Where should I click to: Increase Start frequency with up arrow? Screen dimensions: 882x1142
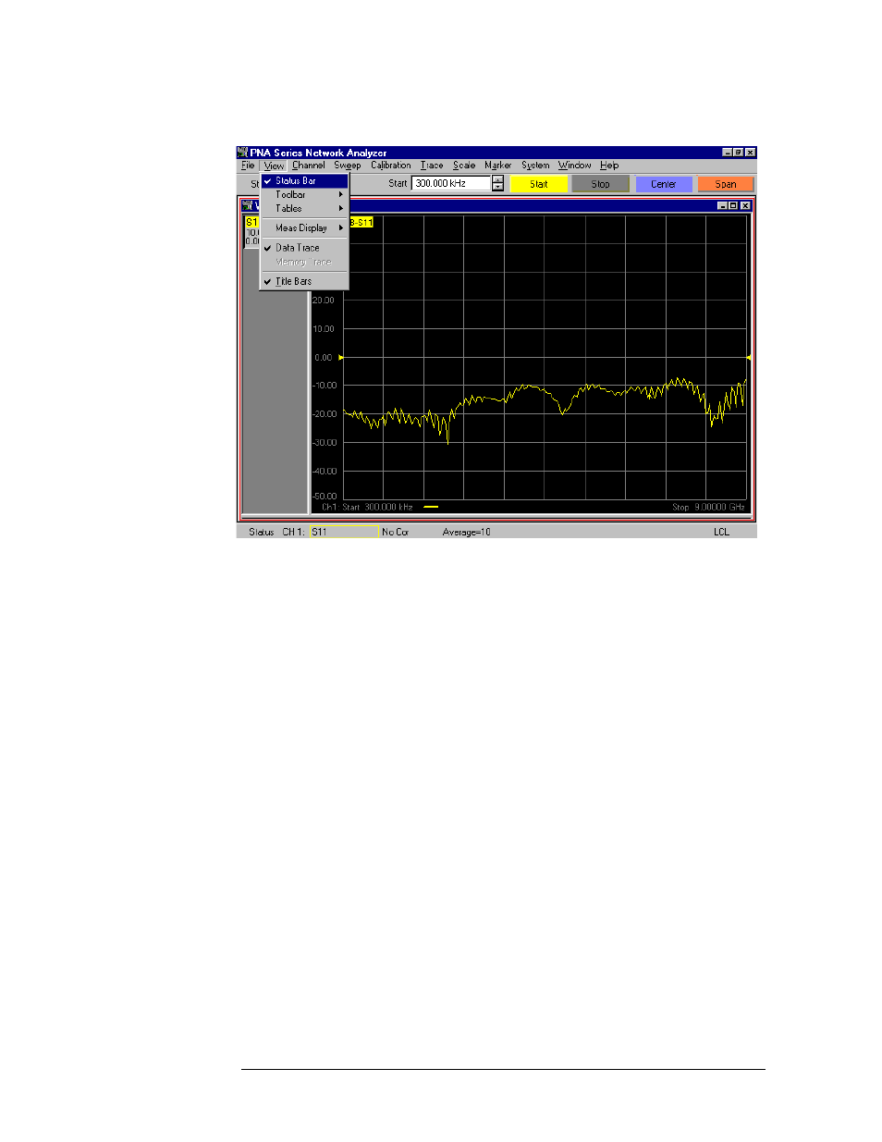click(x=497, y=179)
